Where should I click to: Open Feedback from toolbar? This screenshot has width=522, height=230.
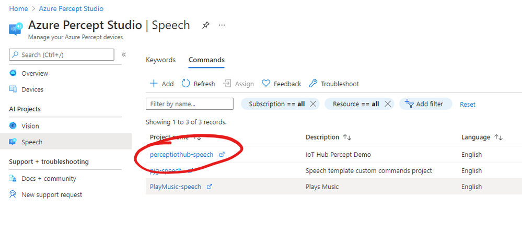[281, 84]
